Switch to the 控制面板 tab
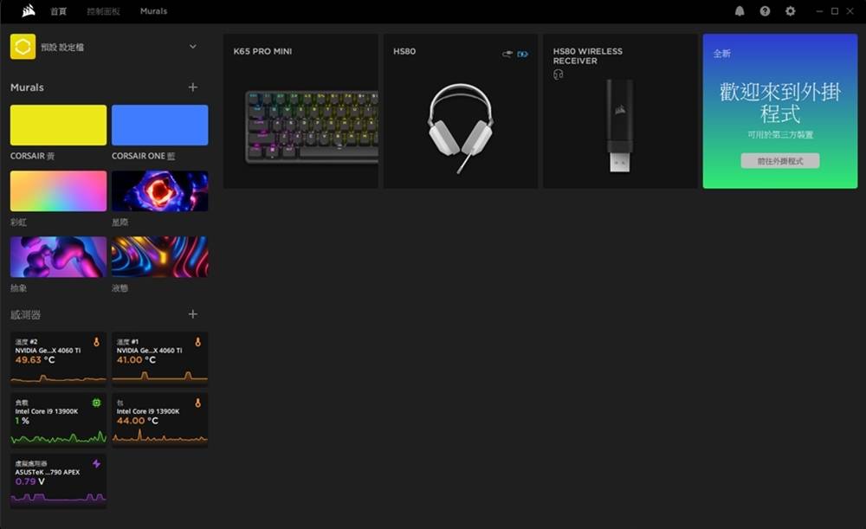This screenshot has width=866, height=529. (103, 11)
